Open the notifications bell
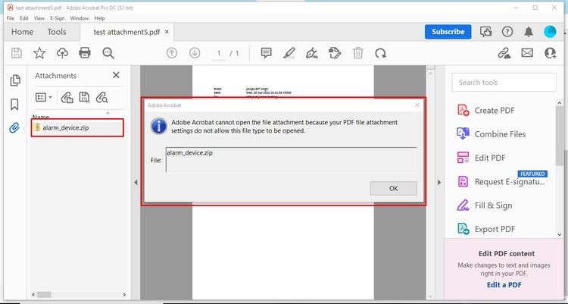The image size is (568, 304). (x=529, y=32)
